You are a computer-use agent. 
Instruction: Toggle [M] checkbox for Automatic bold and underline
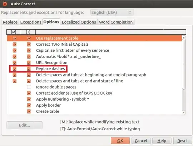click(15, 56)
